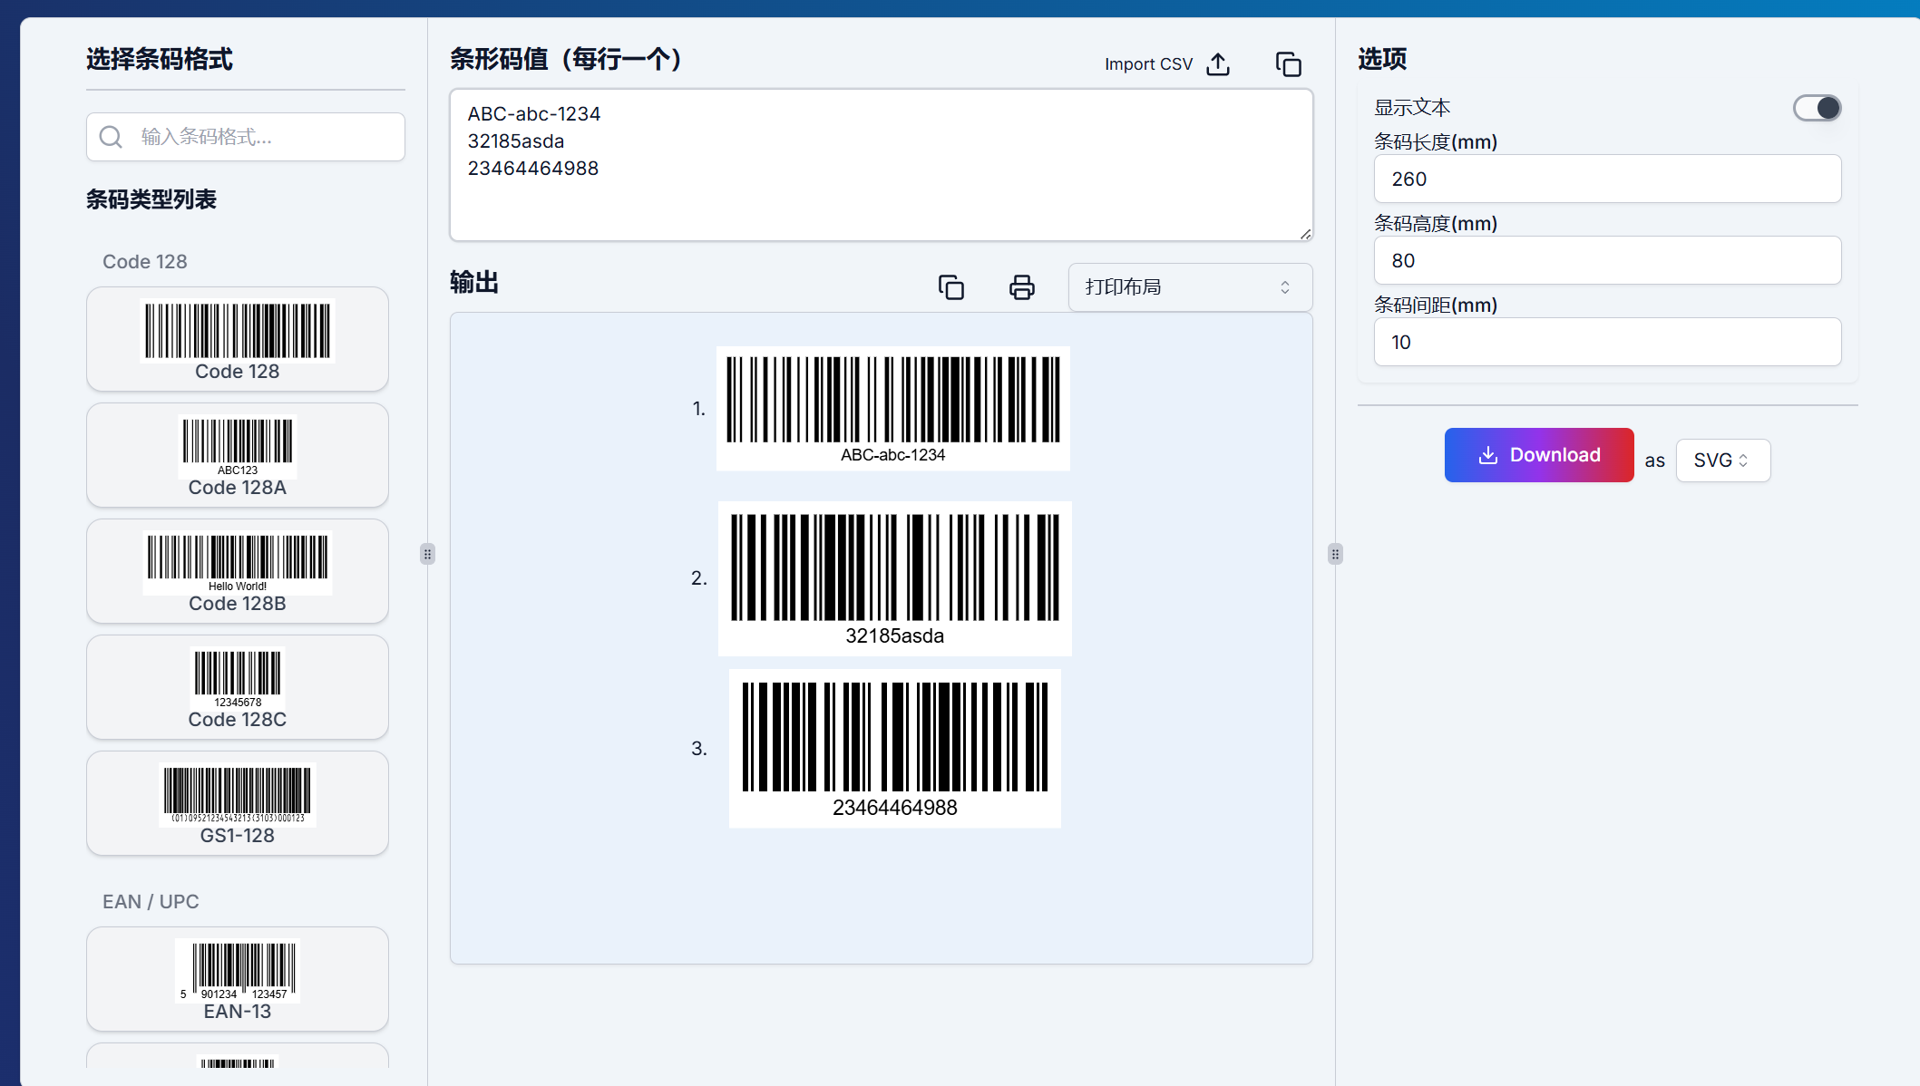Click the output barcode labeled ABC-abc-1234
The image size is (1920, 1086).
(x=893, y=408)
